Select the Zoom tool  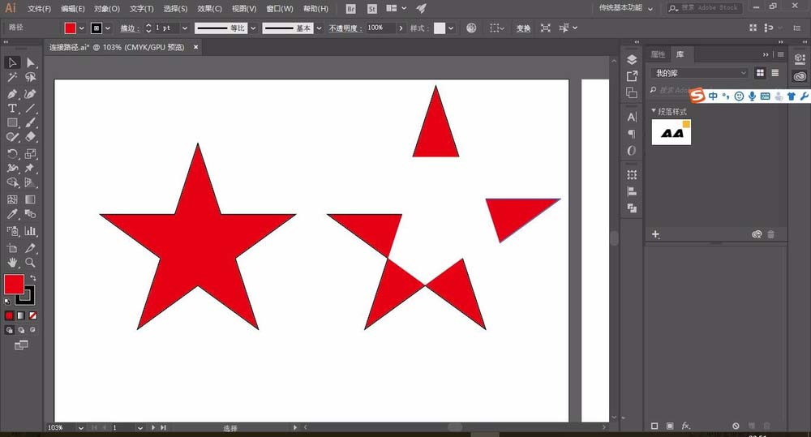tap(31, 263)
